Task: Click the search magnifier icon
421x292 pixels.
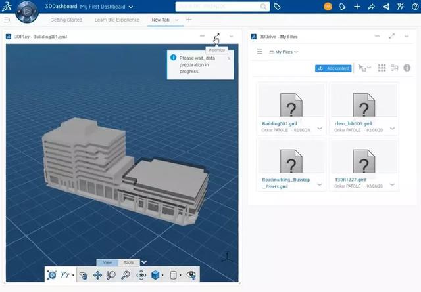Action: coord(264,7)
